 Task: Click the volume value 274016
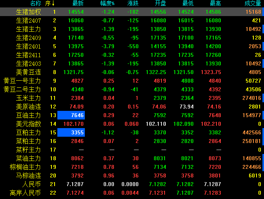252,98
